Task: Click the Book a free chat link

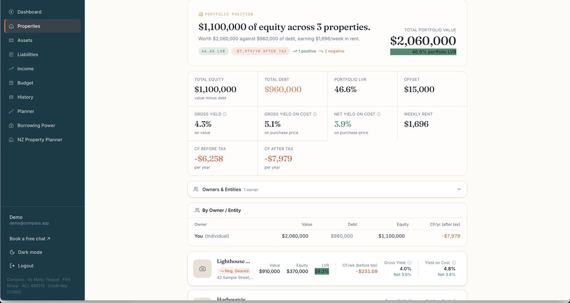Action: point(30,239)
